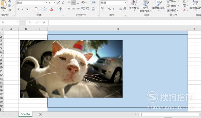This screenshot has width=201, height=118.
Task: Increase font size with larger A
Action: pos(58,3)
